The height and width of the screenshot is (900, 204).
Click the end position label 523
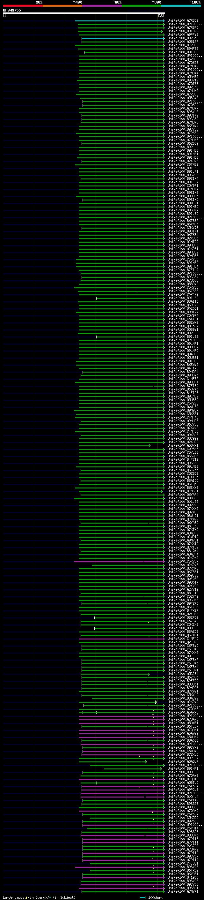tap(161, 16)
